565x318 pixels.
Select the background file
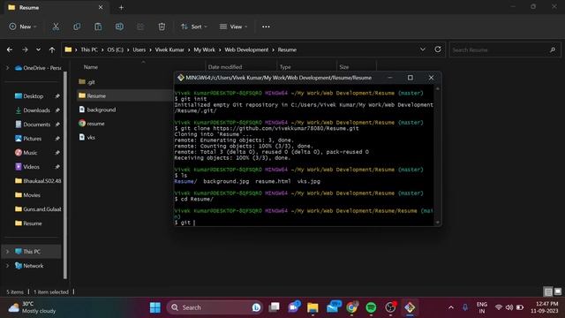pyautogui.click(x=102, y=110)
